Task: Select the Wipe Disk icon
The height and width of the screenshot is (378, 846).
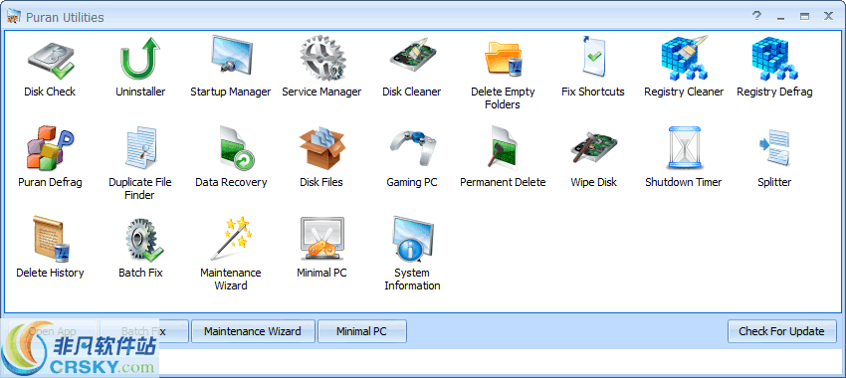Action: point(593,148)
